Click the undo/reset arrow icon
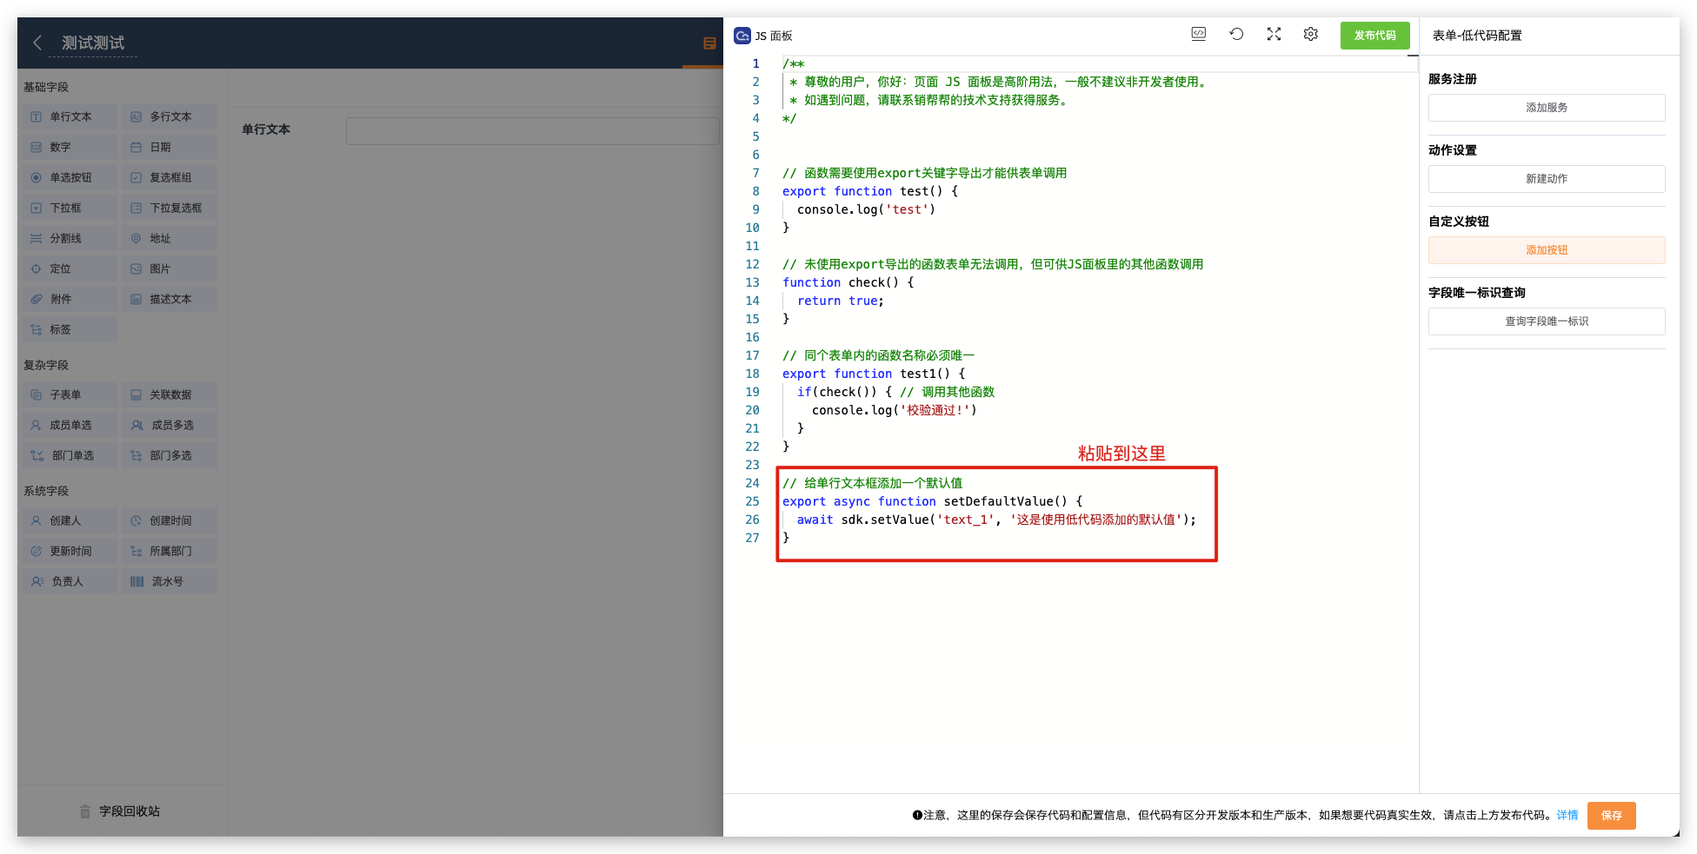This screenshot has width=1697, height=854. 1236,34
